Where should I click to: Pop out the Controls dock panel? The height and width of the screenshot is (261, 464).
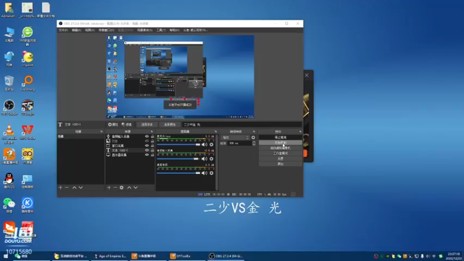tap(300, 132)
